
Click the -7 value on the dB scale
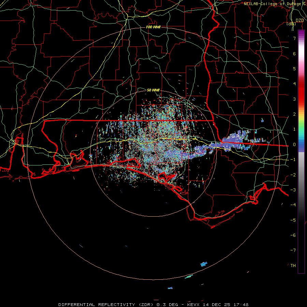click(293, 250)
